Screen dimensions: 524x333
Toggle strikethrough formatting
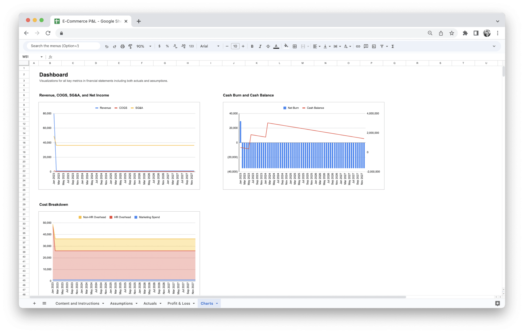pyautogui.click(x=268, y=46)
